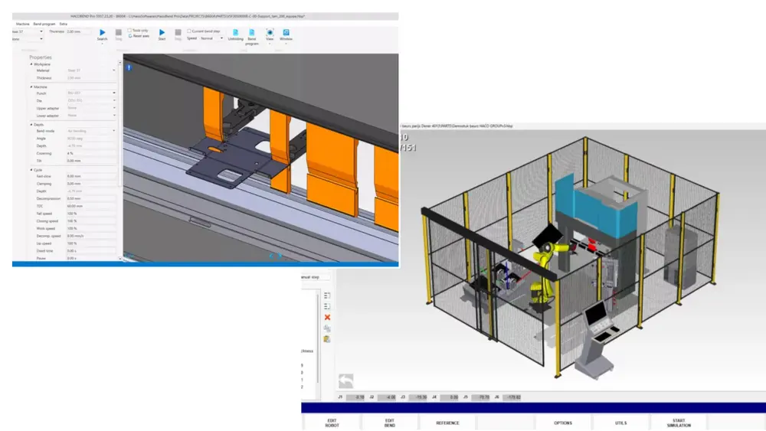Click the Tilt value field
The height and width of the screenshot is (431, 766).
pos(91,161)
